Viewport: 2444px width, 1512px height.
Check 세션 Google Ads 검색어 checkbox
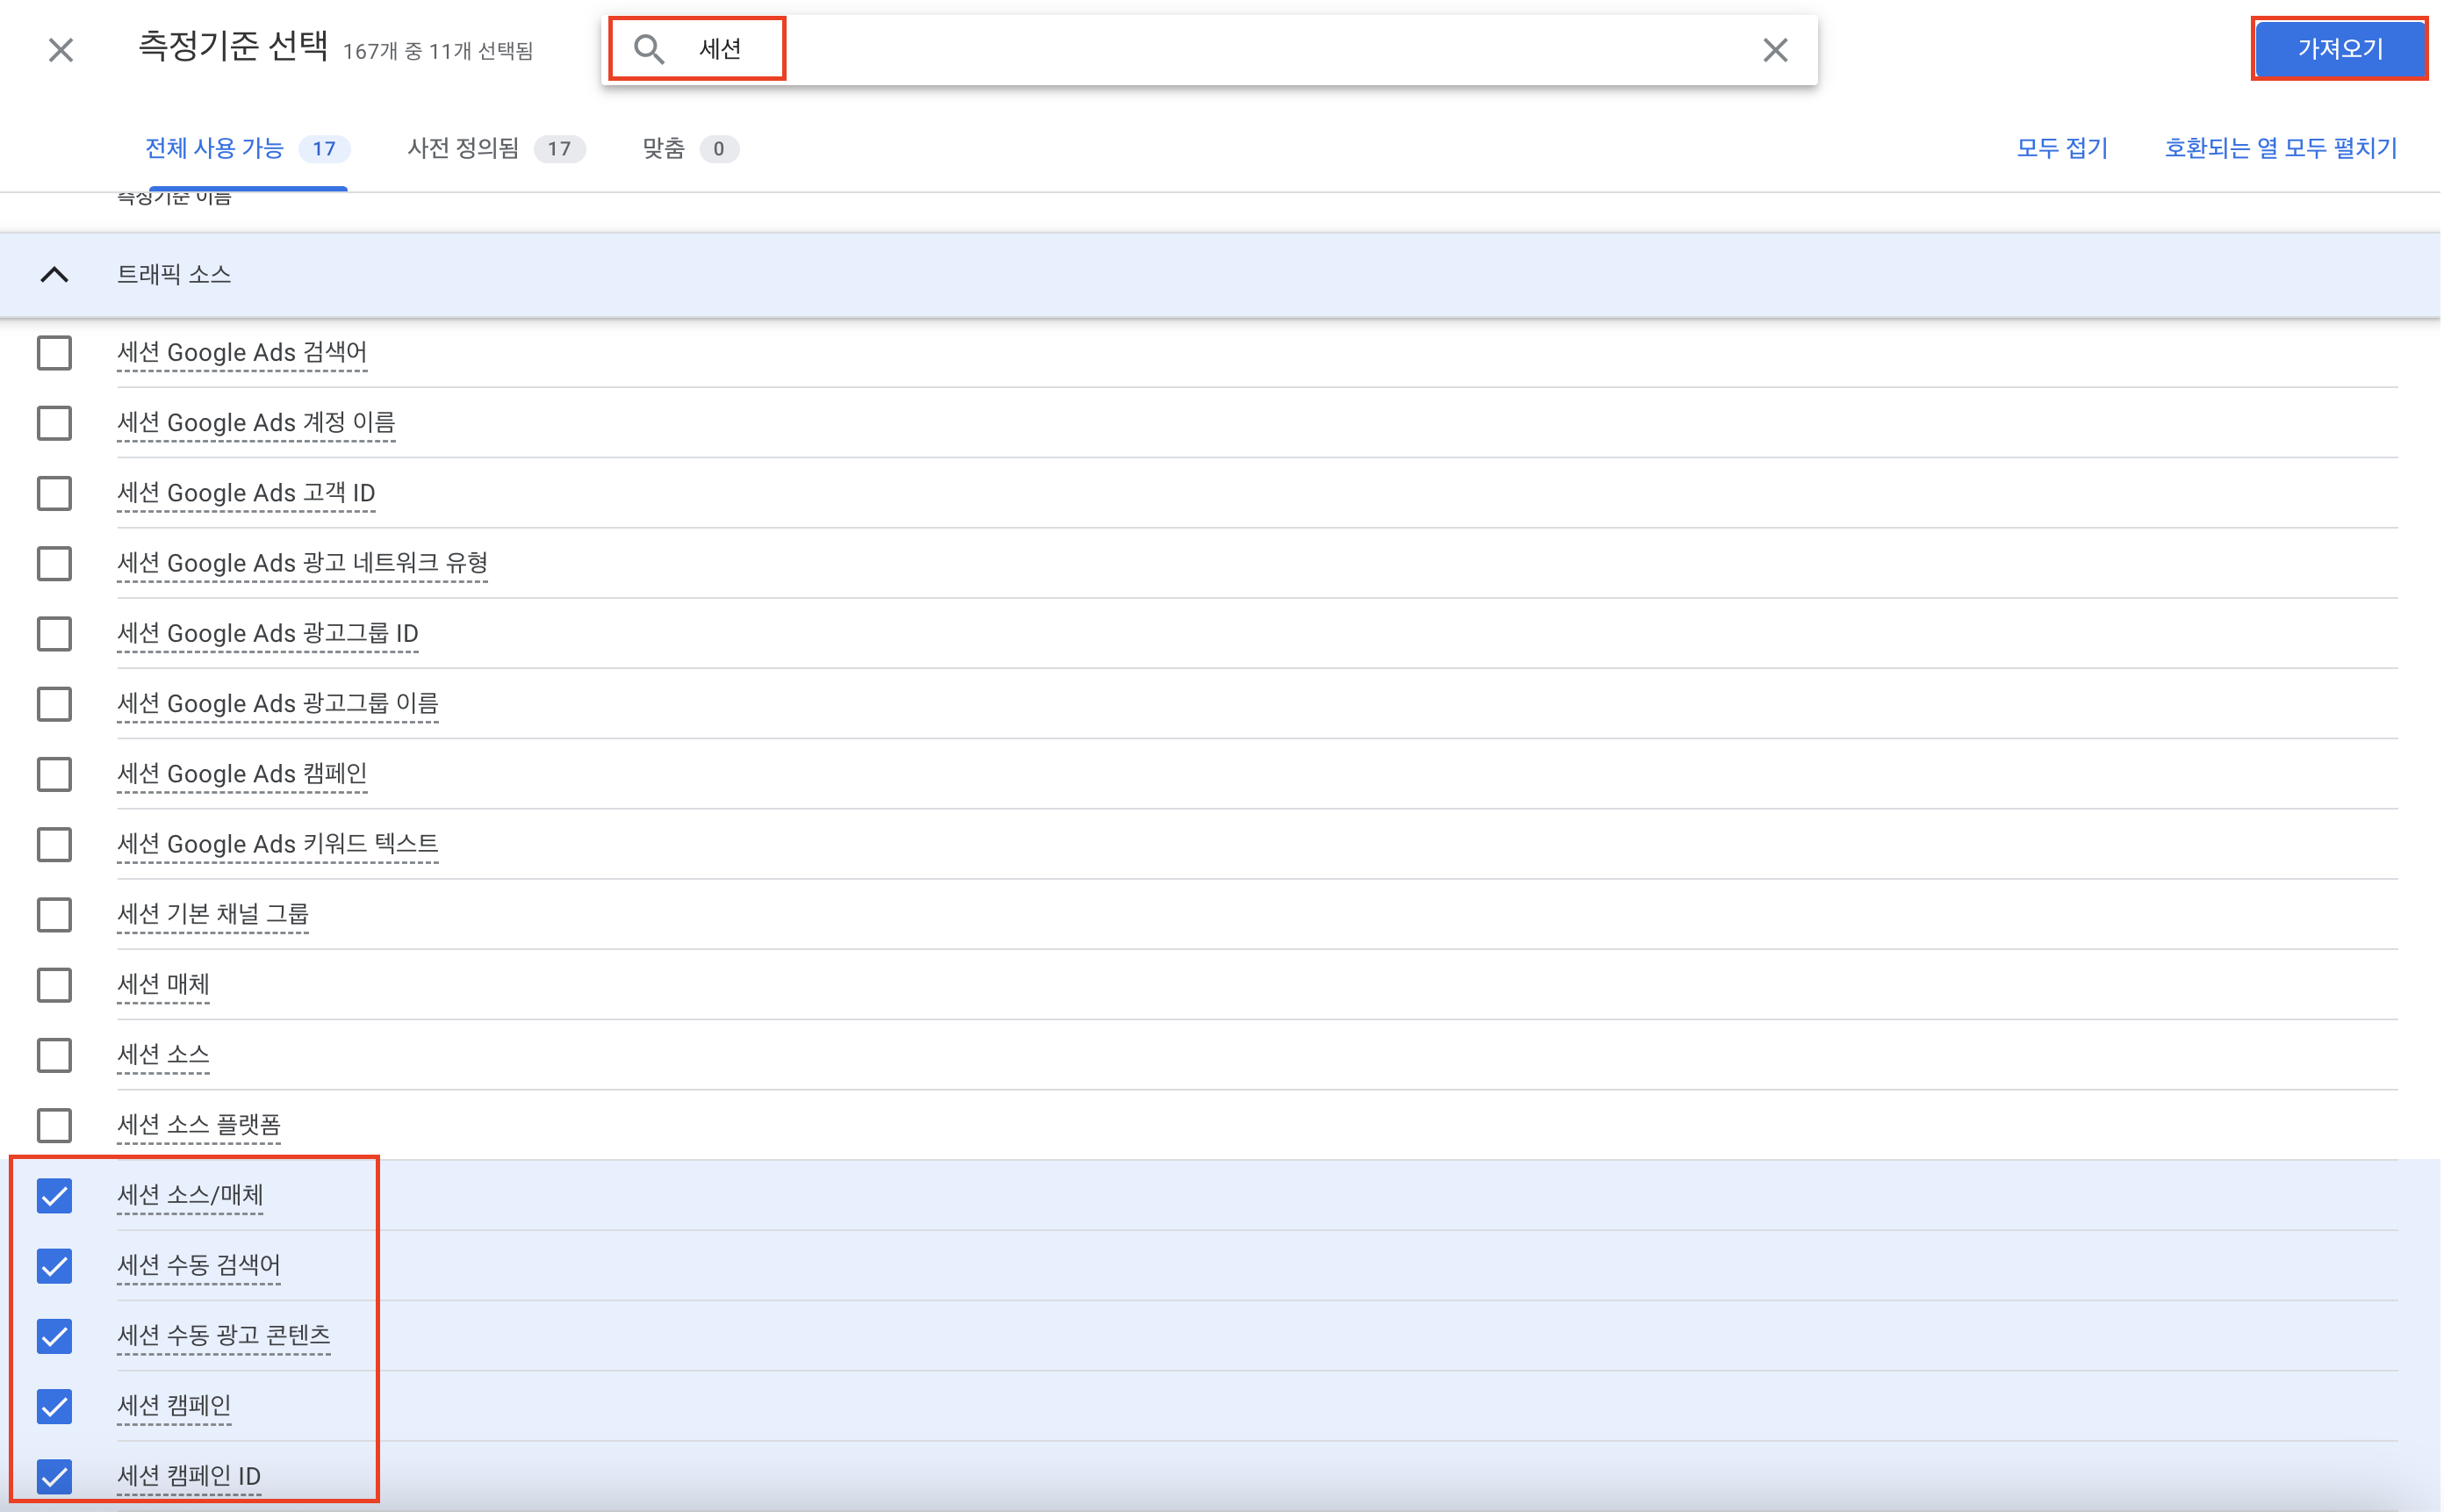[x=54, y=353]
